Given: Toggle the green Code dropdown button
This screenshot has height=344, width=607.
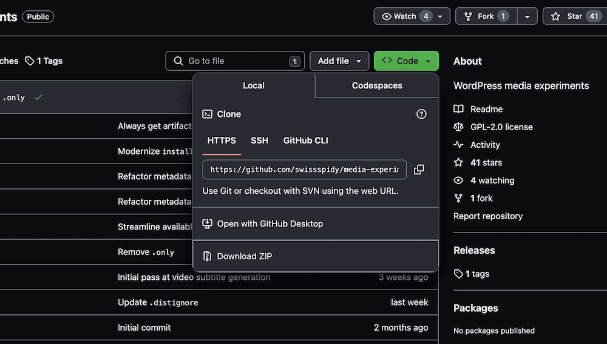Looking at the screenshot, I should pos(406,61).
